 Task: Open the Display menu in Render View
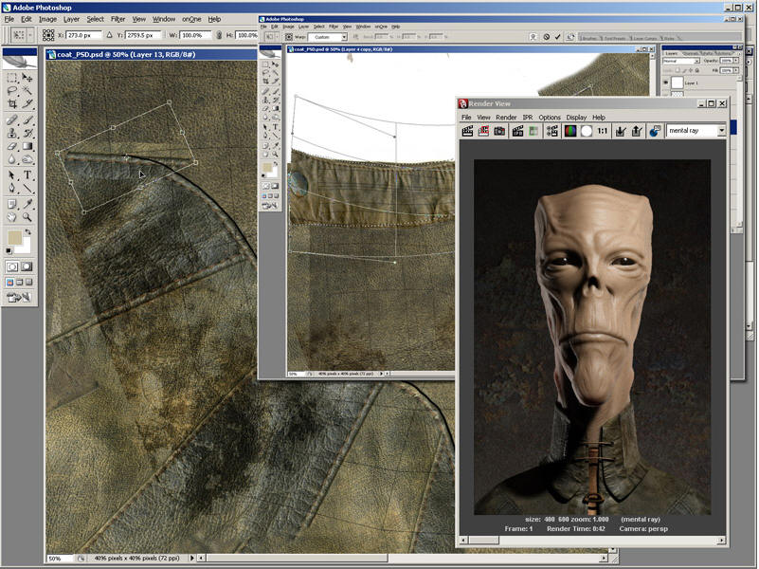click(x=576, y=118)
